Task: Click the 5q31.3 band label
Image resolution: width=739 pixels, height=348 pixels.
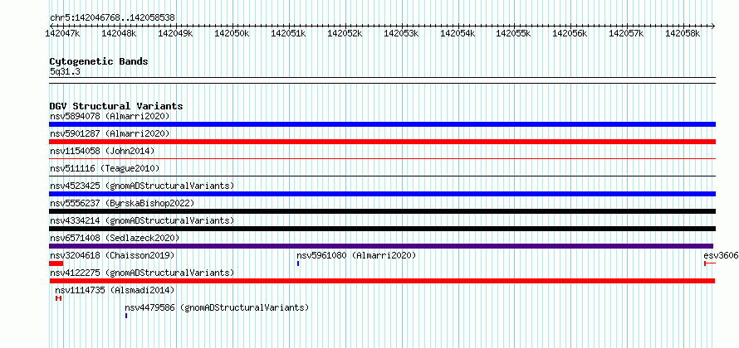Action: 65,72
